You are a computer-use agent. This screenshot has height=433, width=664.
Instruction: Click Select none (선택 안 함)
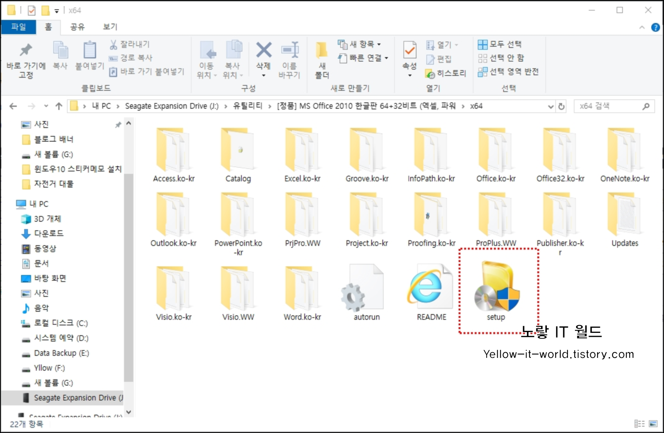tap(501, 58)
